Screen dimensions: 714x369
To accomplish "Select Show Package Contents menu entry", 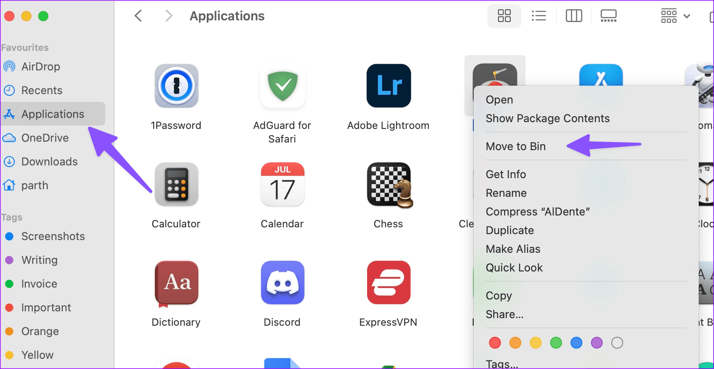I will click(547, 118).
